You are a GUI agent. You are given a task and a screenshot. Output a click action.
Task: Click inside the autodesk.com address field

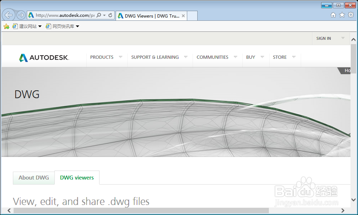pyautogui.click(x=65, y=15)
